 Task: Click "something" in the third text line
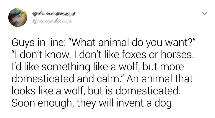tap(66, 67)
